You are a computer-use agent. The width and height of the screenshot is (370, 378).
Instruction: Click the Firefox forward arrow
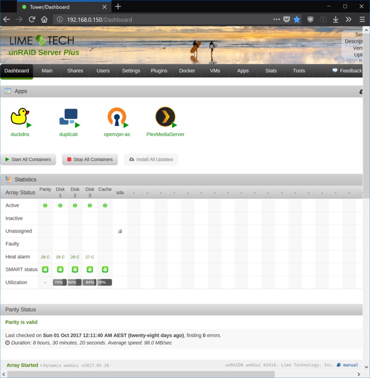(x=19, y=19)
